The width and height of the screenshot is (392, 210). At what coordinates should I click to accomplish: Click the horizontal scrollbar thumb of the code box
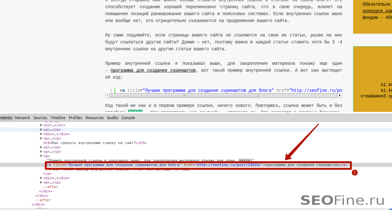184,95
